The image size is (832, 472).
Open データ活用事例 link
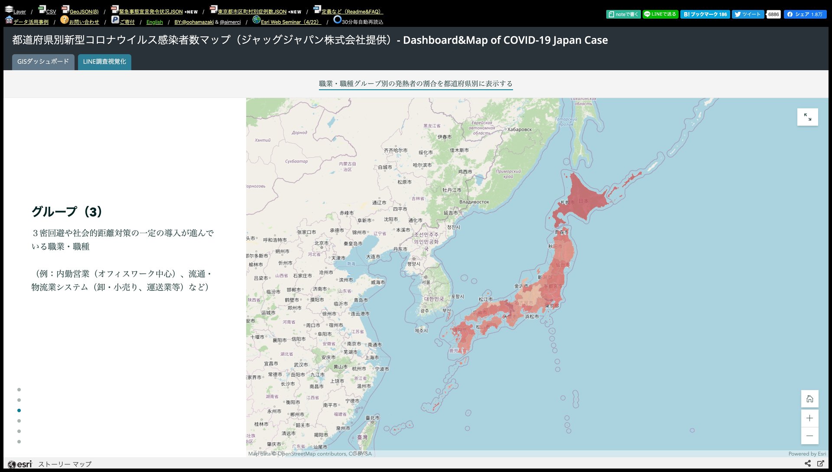(x=31, y=22)
